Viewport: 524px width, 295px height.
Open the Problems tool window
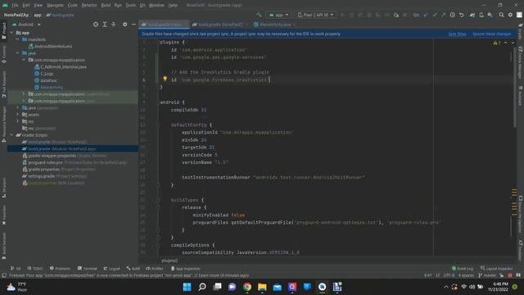pyautogui.click(x=60, y=268)
